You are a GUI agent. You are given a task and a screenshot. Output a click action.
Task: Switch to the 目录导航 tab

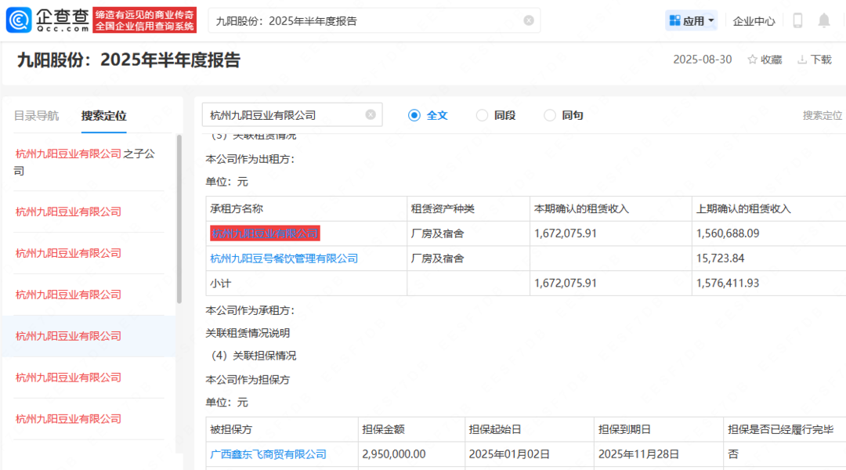coord(36,116)
